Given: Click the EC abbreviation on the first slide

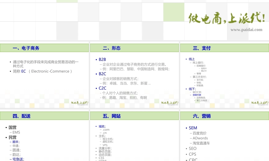Looking at the screenshot, I should [23, 71].
